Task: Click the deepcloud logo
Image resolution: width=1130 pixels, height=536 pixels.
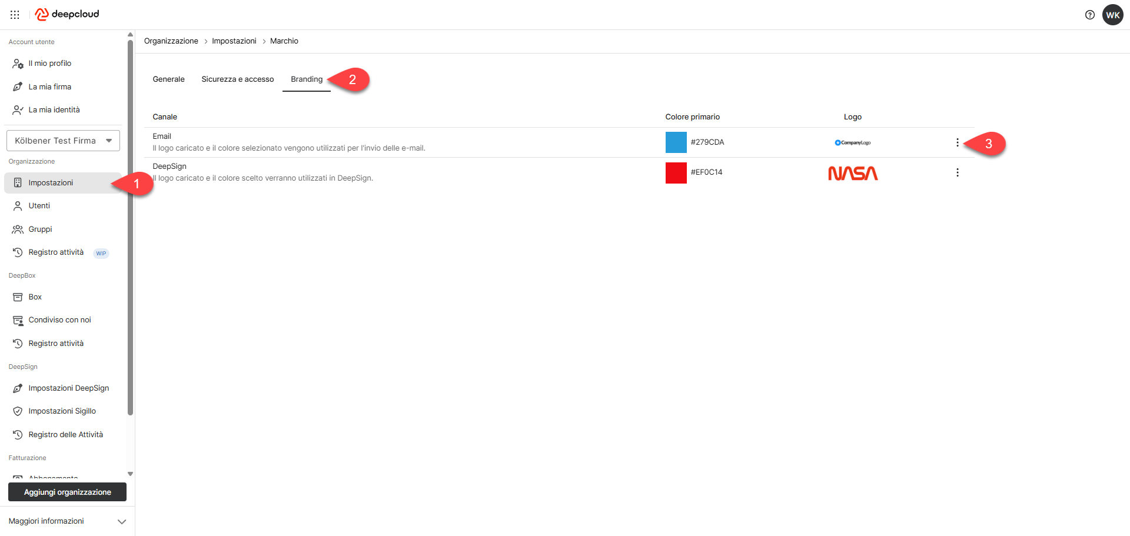Action: coord(67,14)
